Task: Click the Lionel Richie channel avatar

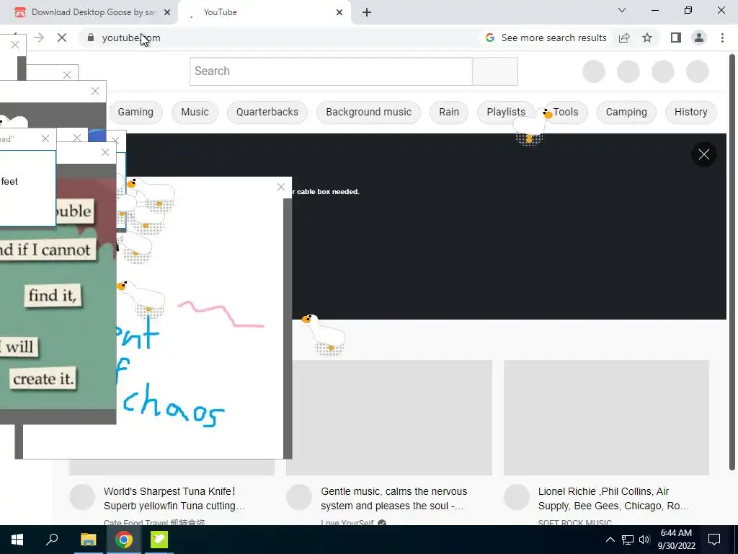Action: pyautogui.click(x=516, y=497)
